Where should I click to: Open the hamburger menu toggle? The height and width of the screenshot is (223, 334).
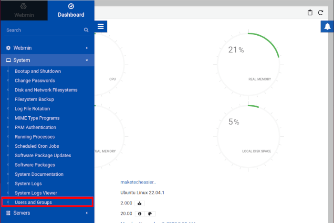point(101,26)
